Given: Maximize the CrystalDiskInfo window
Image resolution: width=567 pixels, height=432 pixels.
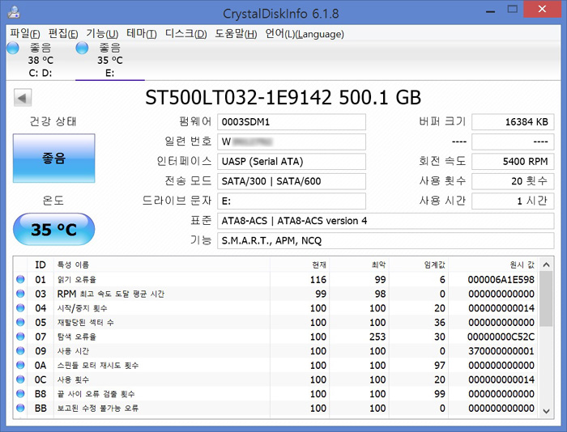Looking at the screenshot, I should [513, 10].
